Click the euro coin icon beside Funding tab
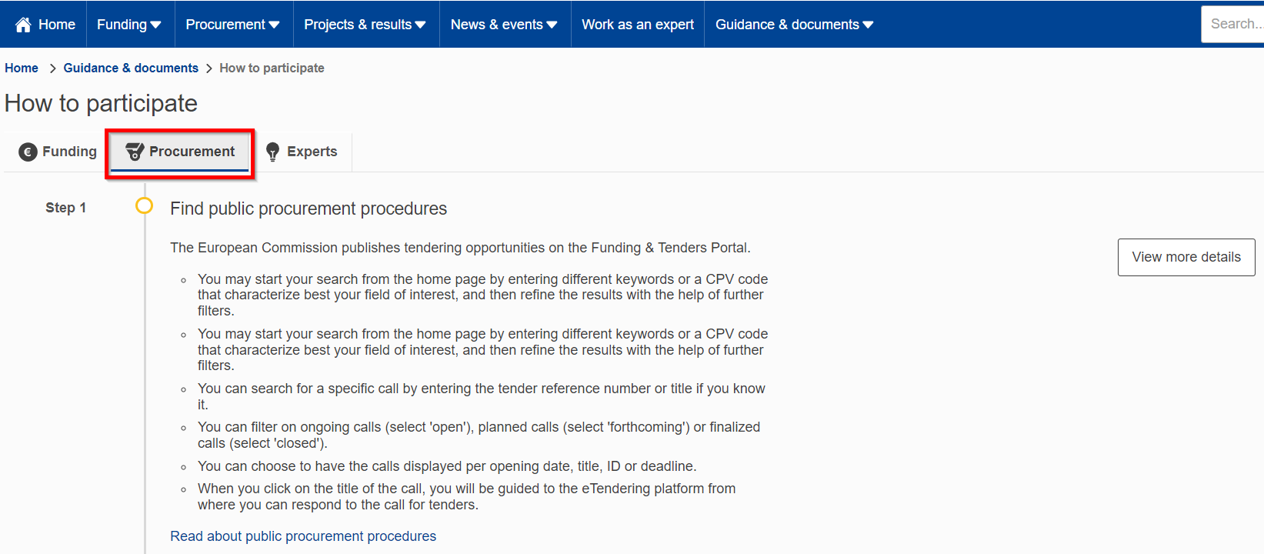 (28, 152)
